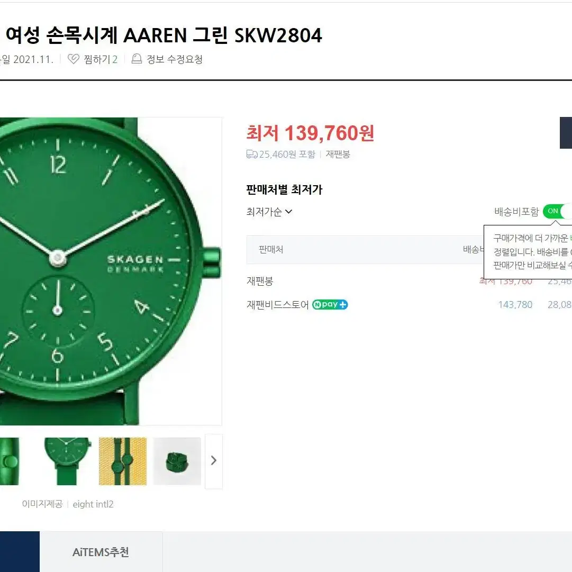Image resolution: width=572 pixels, height=572 pixels.
Task: Click the Npay plus badge icon
Action: [330, 305]
